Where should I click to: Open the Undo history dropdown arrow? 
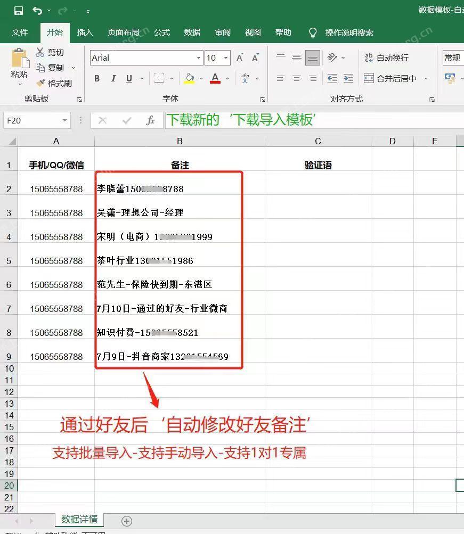pyautogui.click(x=49, y=11)
